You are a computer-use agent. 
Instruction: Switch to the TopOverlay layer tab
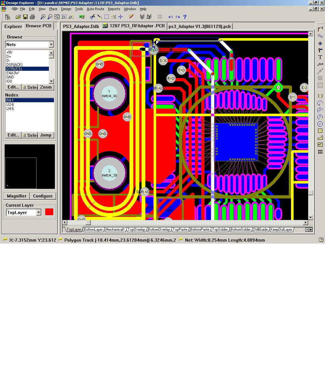[x=136, y=230]
